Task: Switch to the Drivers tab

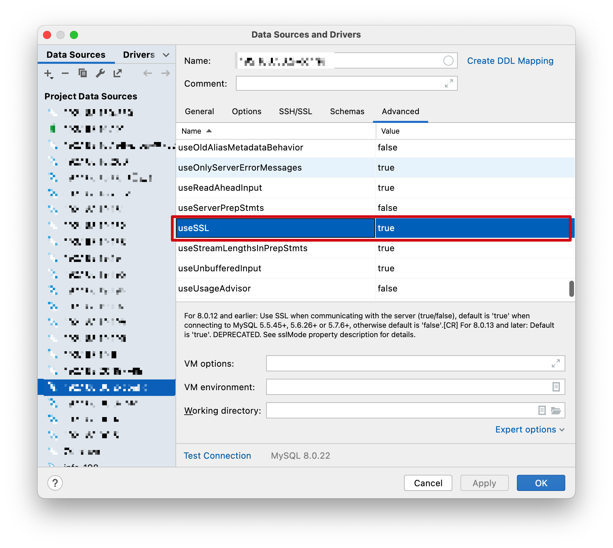Action: pyautogui.click(x=138, y=55)
